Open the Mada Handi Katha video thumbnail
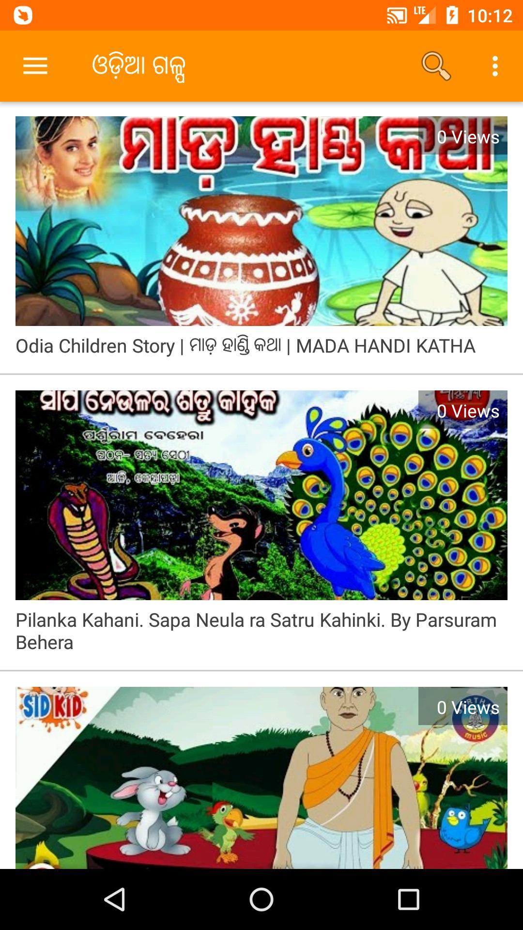Screen dimensions: 523x930 (x=261, y=221)
